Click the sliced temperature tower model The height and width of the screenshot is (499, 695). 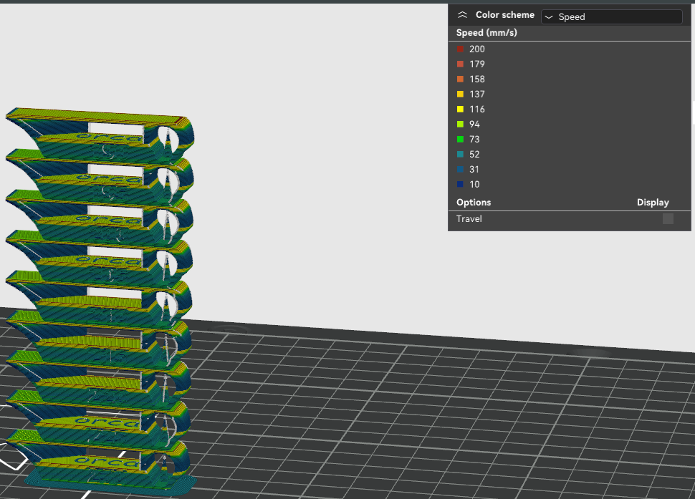(x=101, y=301)
